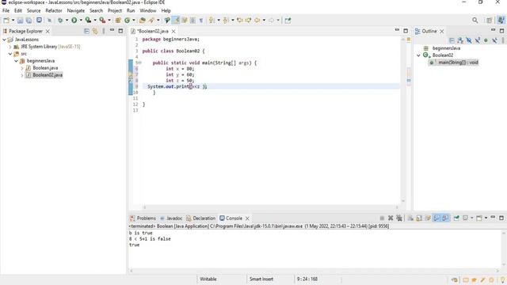507x285 pixels.
Task: Click the Sort icon in Outline toolbar
Action: (460, 40)
